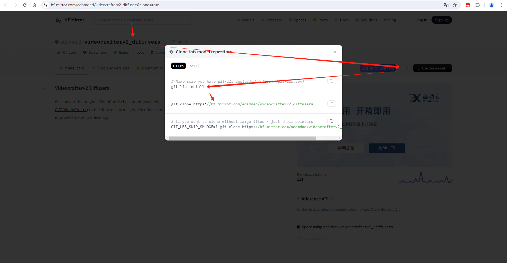This screenshot has width=507, height=263.
Task: Switch to Files and versions tab
Action: pyautogui.click(x=111, y=68)
